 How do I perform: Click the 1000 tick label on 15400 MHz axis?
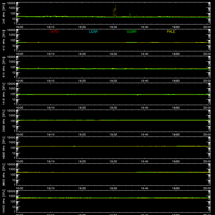click(x=12, y=196)
